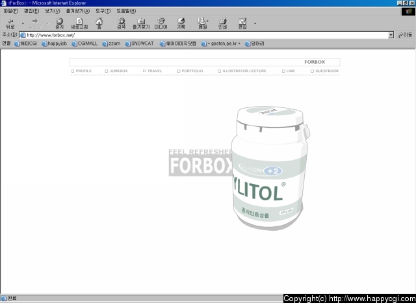Open the happyjob links bar shortcut
The image size is (416, 303).
(54, 44)
